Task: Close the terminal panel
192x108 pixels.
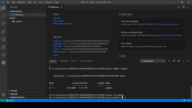Action: 188,61
